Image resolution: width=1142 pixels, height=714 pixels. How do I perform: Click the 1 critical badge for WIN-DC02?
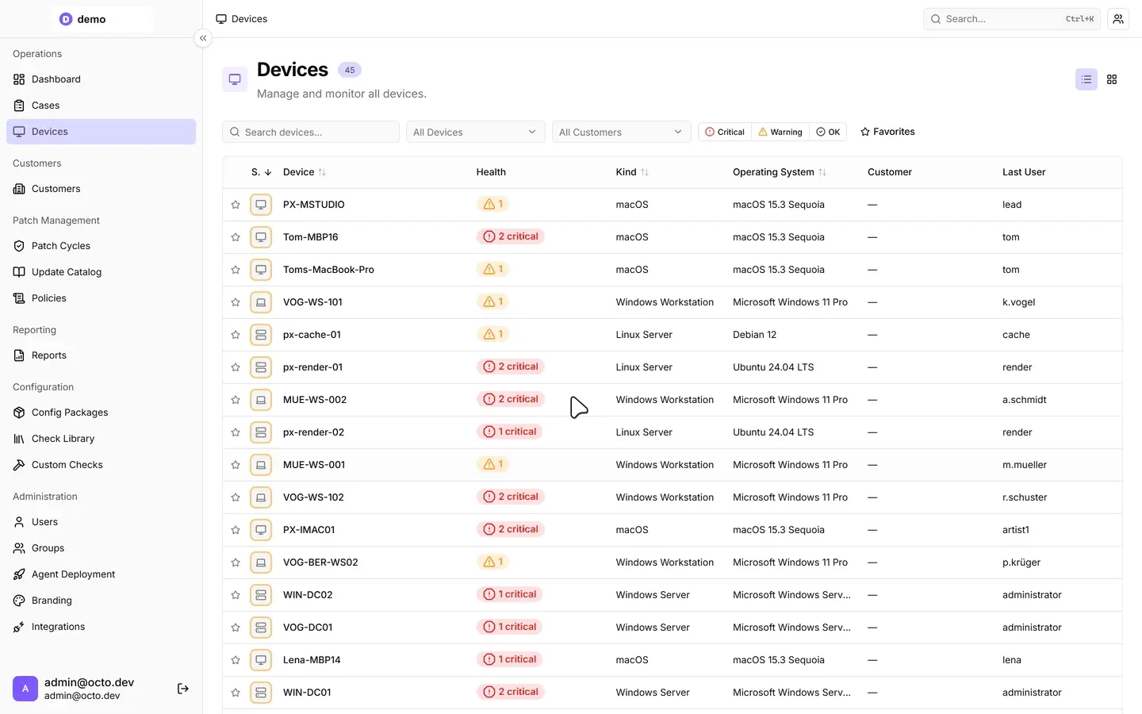[x=510, y=594]
